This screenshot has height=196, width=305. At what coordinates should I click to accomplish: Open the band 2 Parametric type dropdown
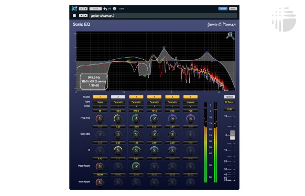pyautogui.click(x=118, y=102)
